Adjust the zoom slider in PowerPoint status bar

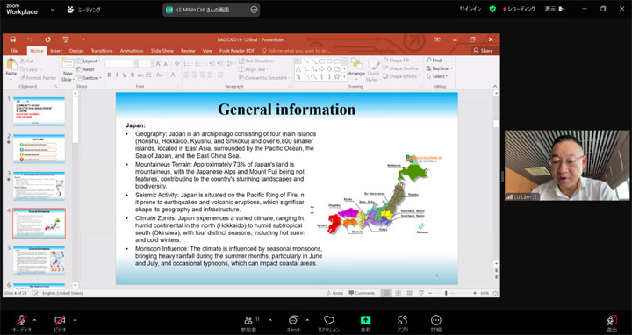(446, 293)
